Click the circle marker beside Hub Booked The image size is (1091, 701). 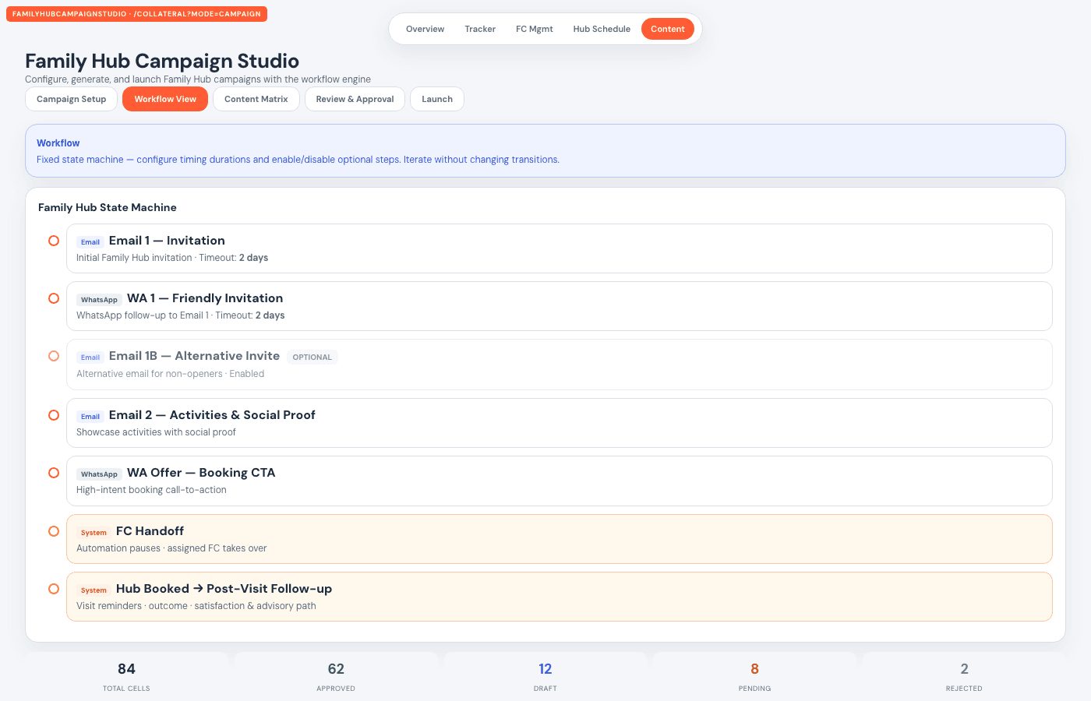[x=54, y=589]
